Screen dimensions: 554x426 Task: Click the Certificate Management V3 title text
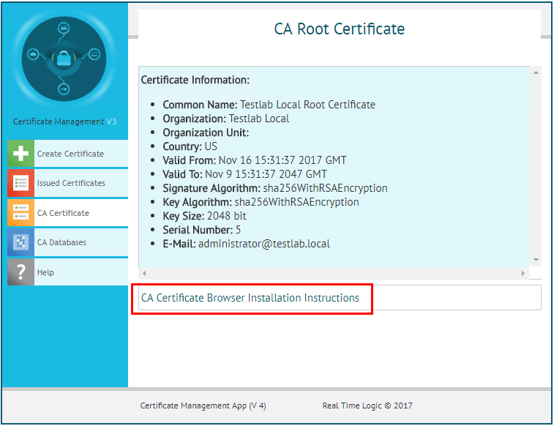(x=64, y=122)
